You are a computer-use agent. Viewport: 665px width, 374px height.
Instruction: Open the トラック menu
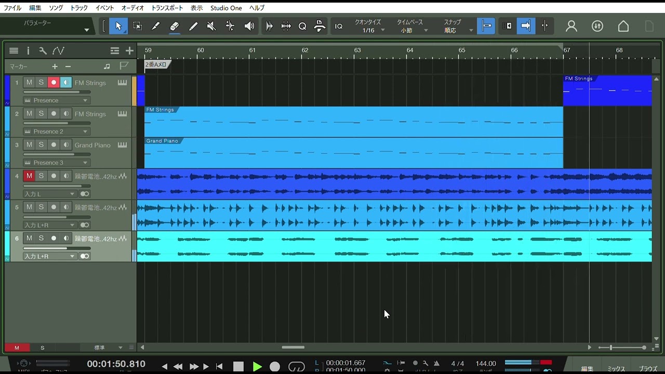click(79, 8)
